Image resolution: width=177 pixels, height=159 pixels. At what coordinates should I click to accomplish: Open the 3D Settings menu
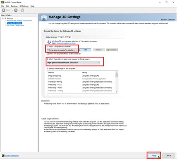tap(24, 6)
